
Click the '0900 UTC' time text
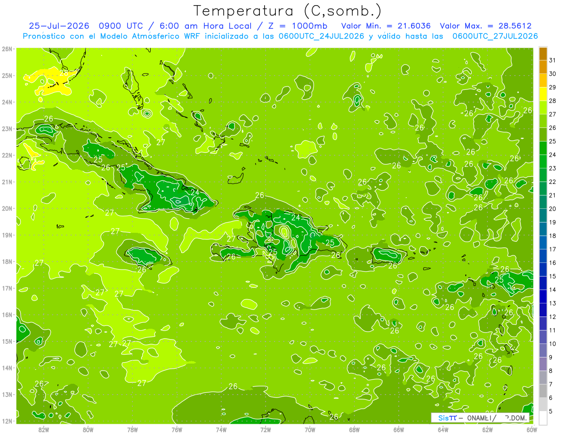click(x=121, y=26)
